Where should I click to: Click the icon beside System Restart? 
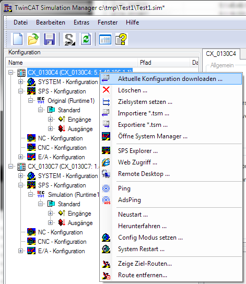(x=106, y=249)
